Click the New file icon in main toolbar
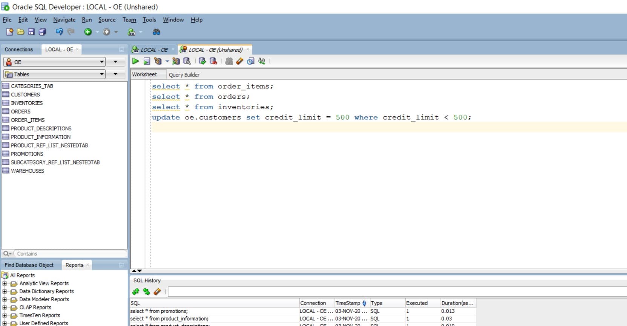 click(9, 32)
